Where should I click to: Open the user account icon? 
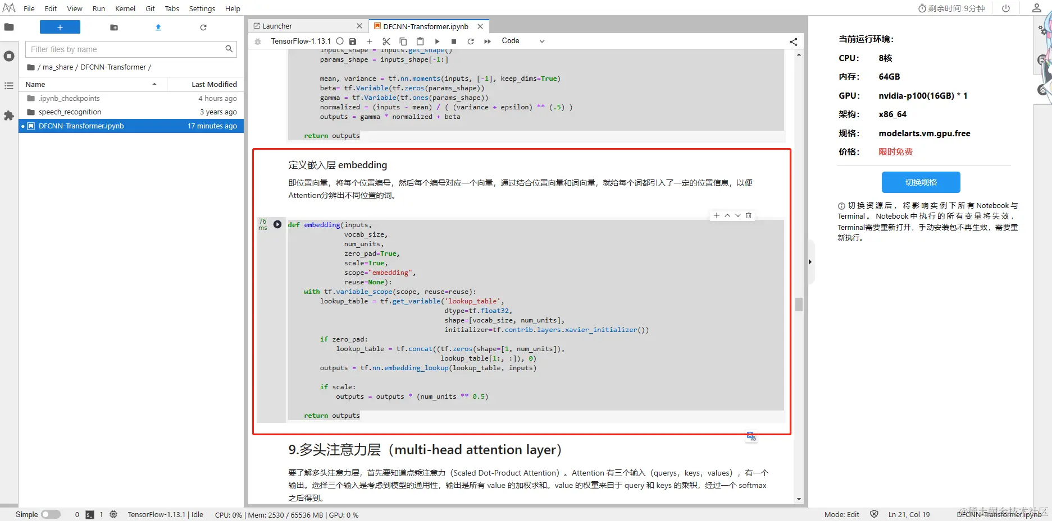coord(1037,8)
